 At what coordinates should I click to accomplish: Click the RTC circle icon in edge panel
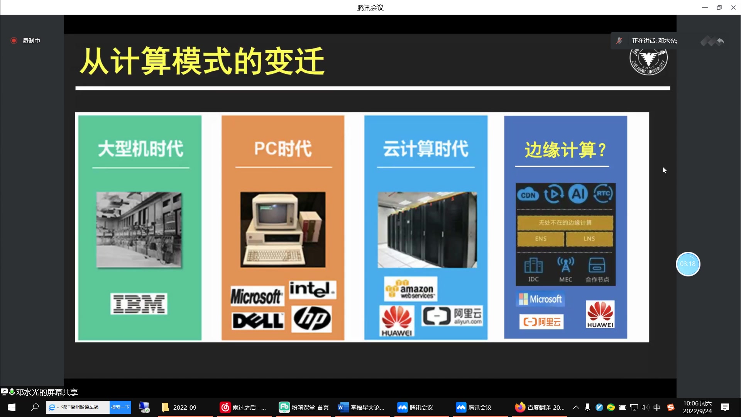(603, 193)
